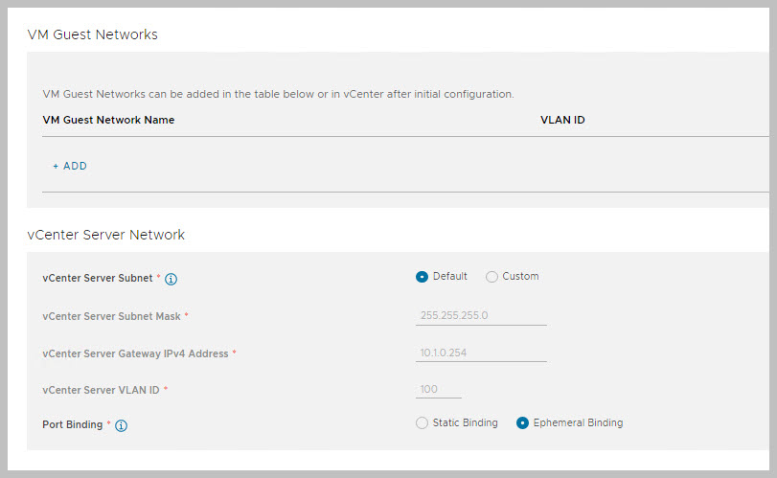Click the Gateway IPv4 Address label
777x478 pixels.
pos(135,353)
